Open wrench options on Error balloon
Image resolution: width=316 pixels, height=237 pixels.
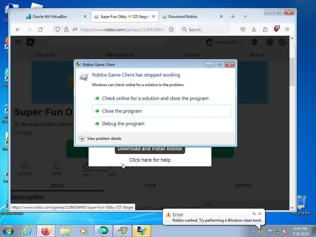[x=254, y=214]
